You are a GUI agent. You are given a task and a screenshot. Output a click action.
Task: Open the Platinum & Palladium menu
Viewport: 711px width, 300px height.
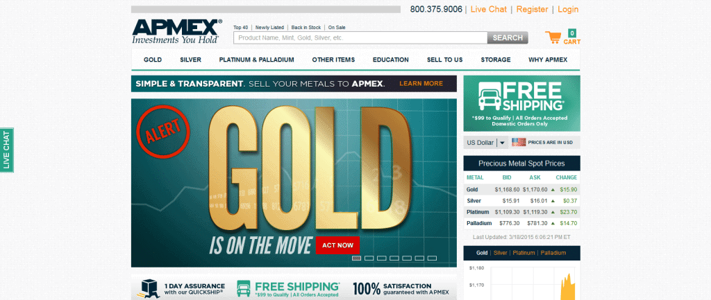point(256,60)
